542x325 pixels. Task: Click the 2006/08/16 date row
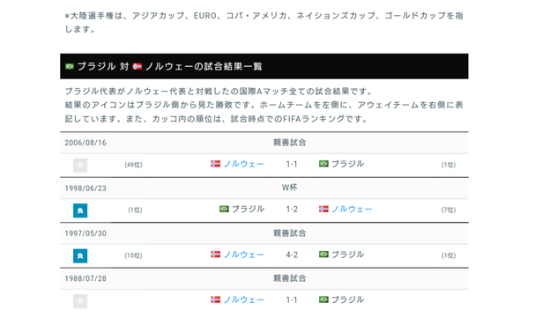point(264,143)
